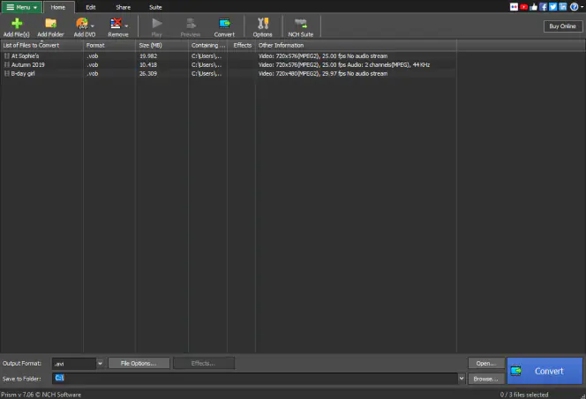
Task: Sort by the Size (MB) column header
Action: (x=162, y=45)
